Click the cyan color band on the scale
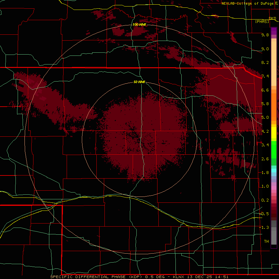Screen dimensions: 279x279 [274, 170]
